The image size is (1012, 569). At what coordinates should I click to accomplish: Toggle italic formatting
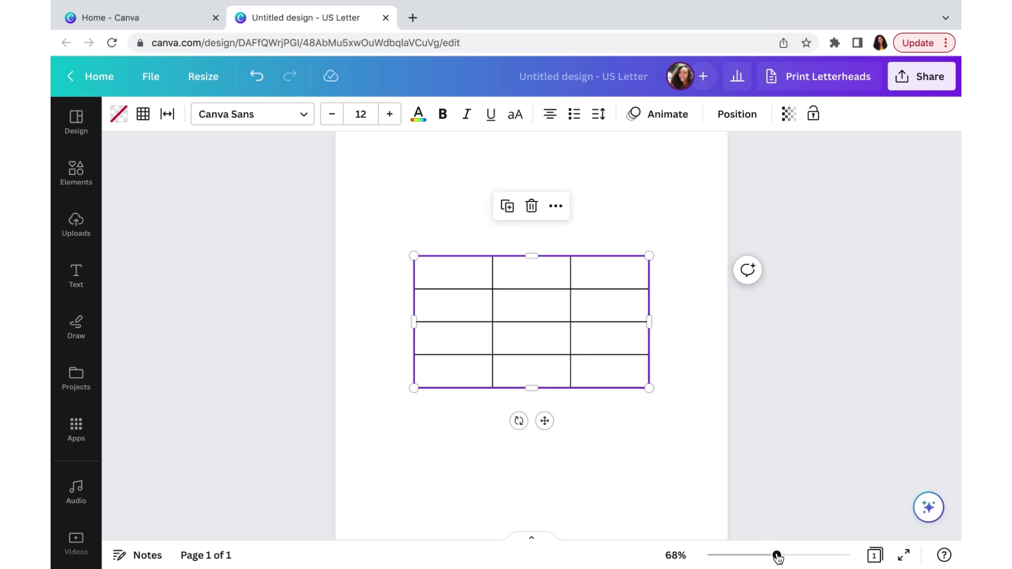[x=466, y=114]
